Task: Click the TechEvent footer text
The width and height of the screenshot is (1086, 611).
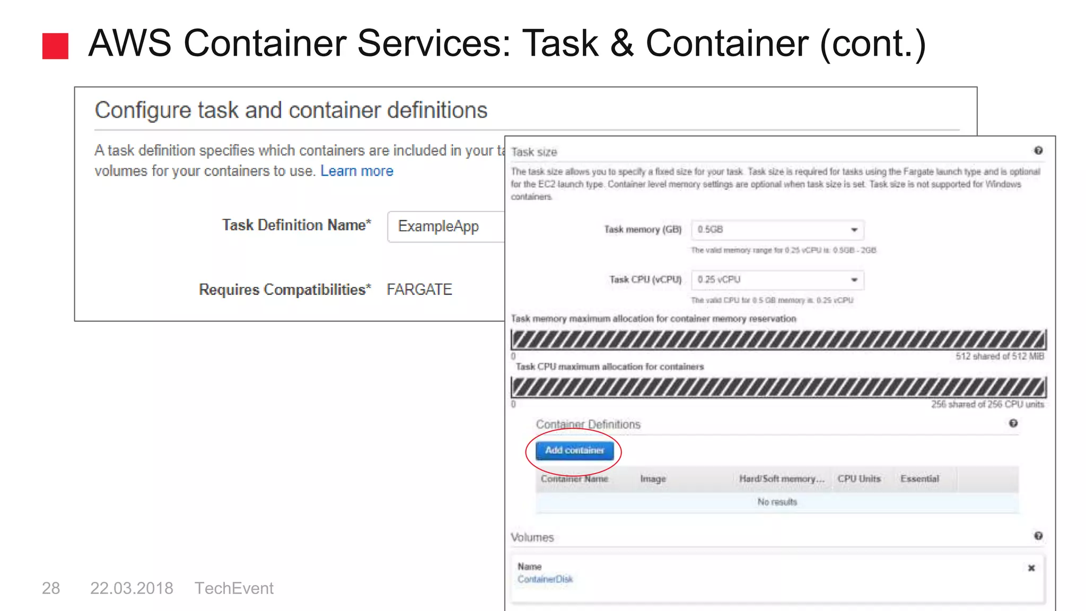Action: (x=234, y=588)
